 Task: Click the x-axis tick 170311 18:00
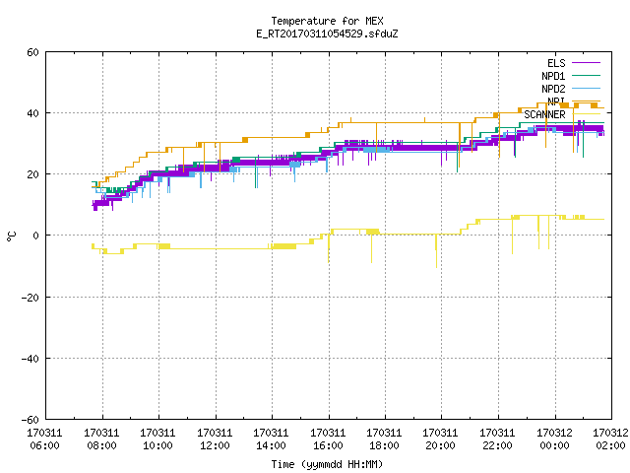(x=385, y=439)
